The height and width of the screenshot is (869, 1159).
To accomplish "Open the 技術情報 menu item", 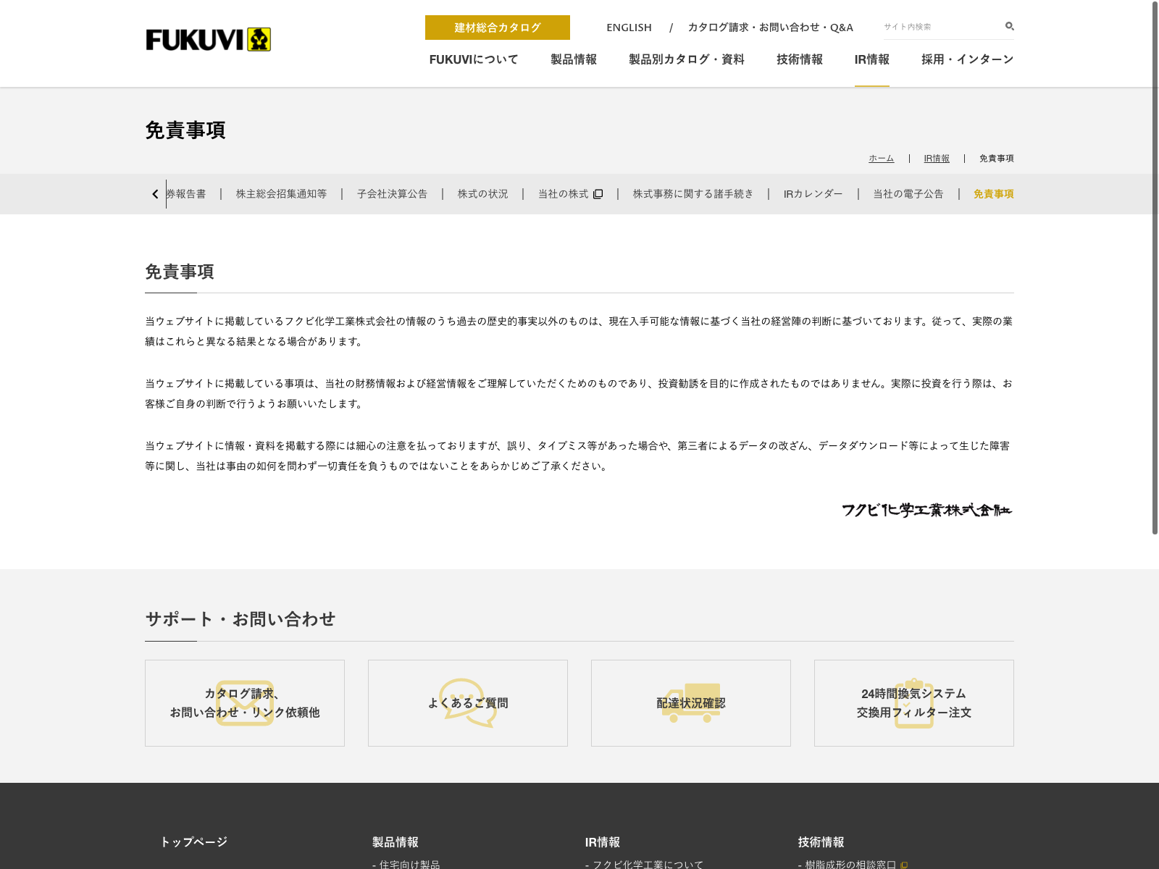I will pos(800,59).
